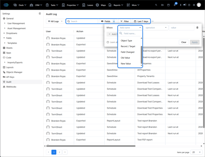205x157 pixels.
Task: Open the Tasks menu
Action: [52, 5]
